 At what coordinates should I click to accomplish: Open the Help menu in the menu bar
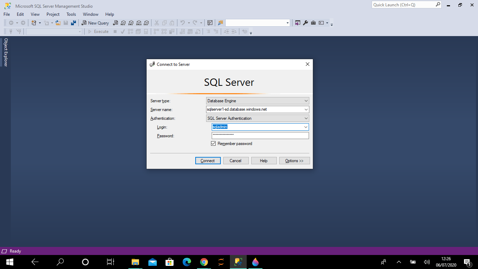click(110, 14)
